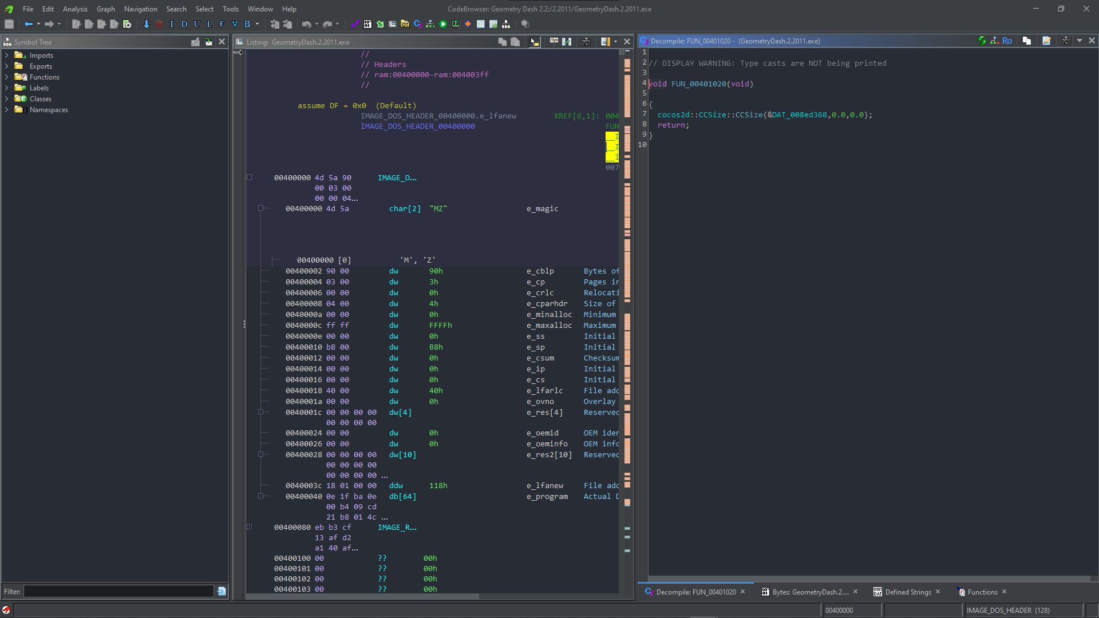Open the Decompile panel dropdown menu arrow

(1080, 41)
